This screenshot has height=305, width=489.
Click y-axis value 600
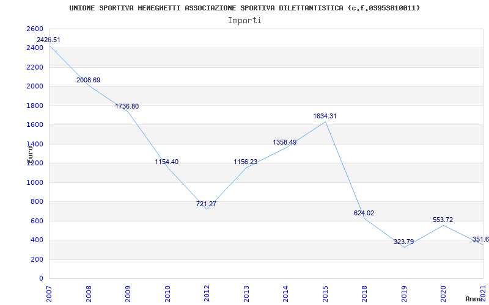[37, 221]
